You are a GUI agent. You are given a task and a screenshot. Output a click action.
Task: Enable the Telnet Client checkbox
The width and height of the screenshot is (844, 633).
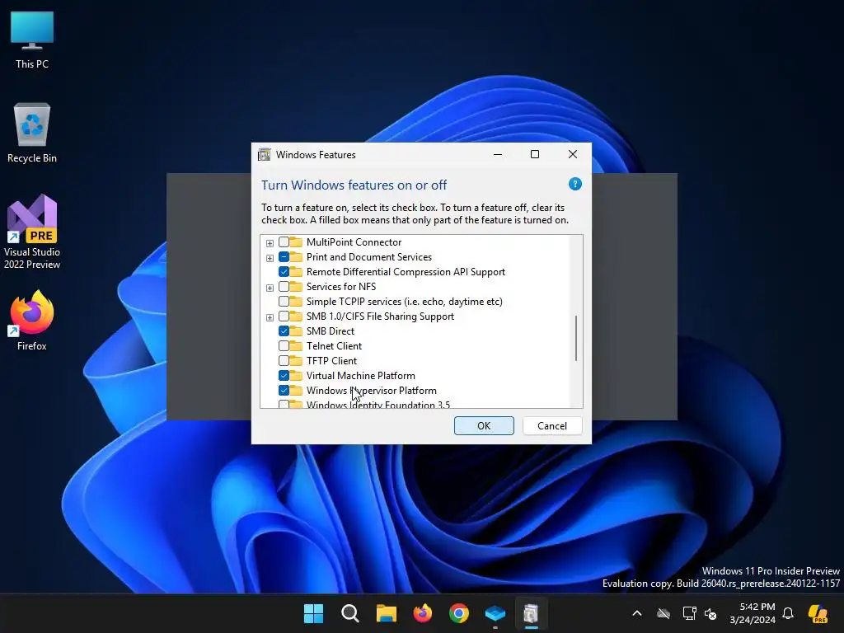click(x=284, y=345)
